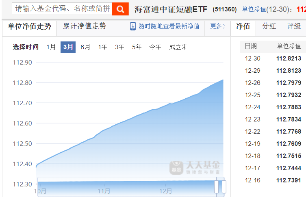Viewport: 306px width, 197px height.
Task: Select the 3月 time range
Action: click(x=68, y=47)
